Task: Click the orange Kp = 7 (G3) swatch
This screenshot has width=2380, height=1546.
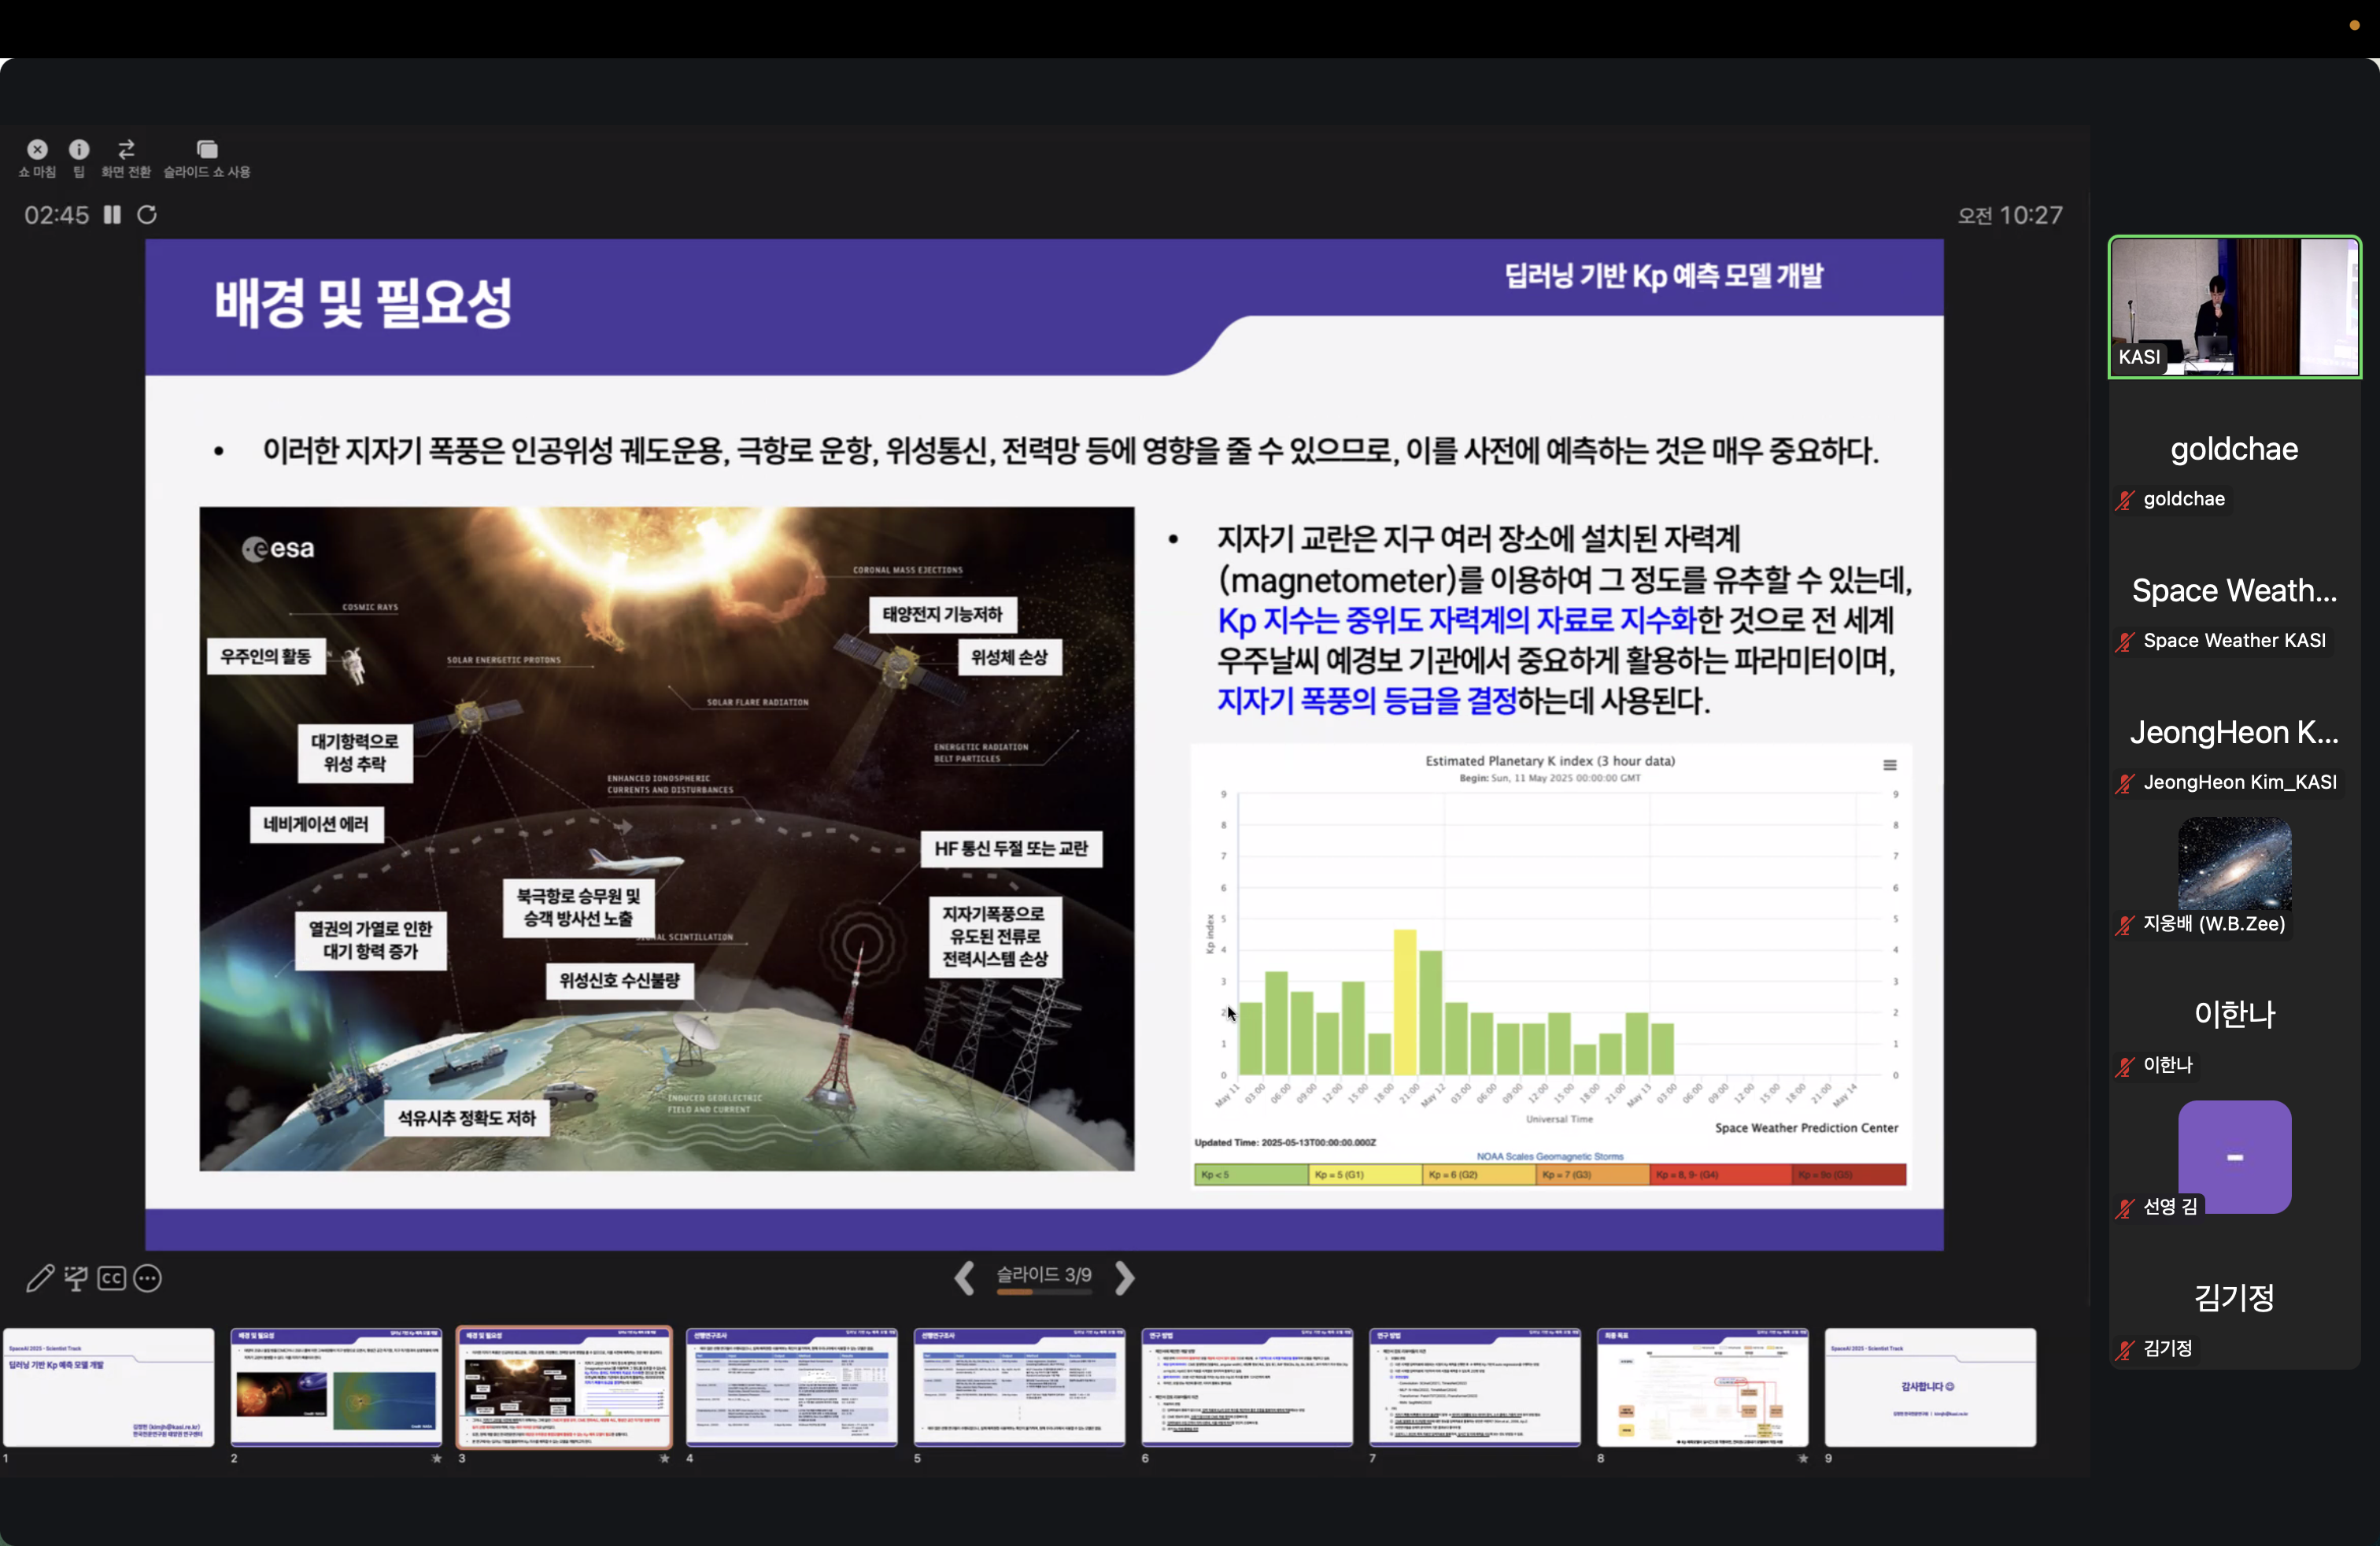Action: 1593,1174
